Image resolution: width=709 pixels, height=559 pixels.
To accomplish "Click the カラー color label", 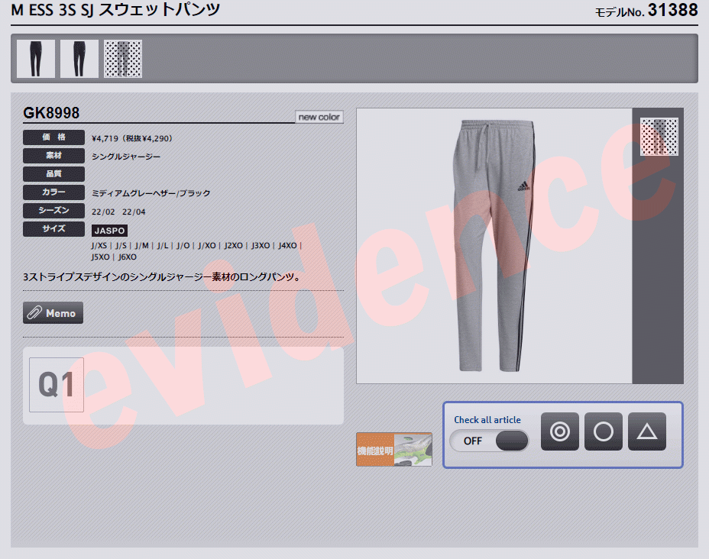I will click(x=53, y=192).
